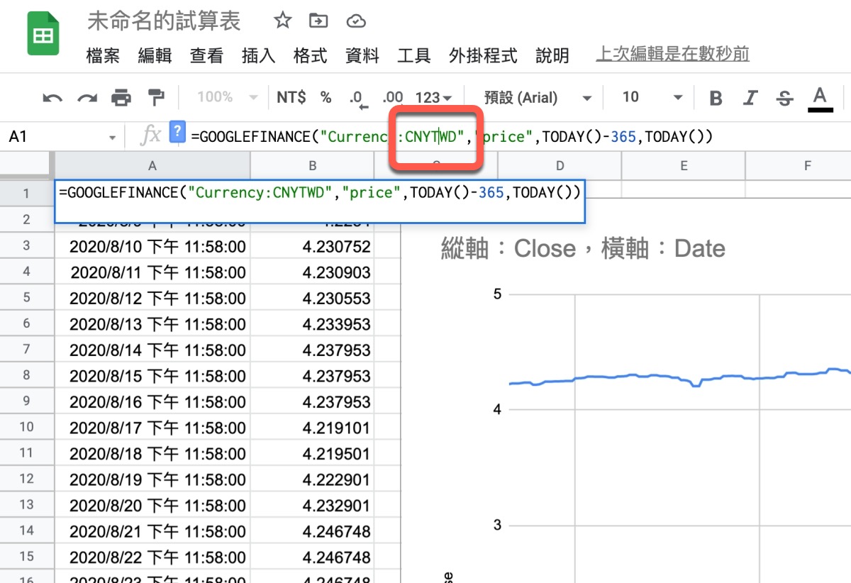Open the 資料 menu
Screen dimensions: 851x583
click(362, 55)
